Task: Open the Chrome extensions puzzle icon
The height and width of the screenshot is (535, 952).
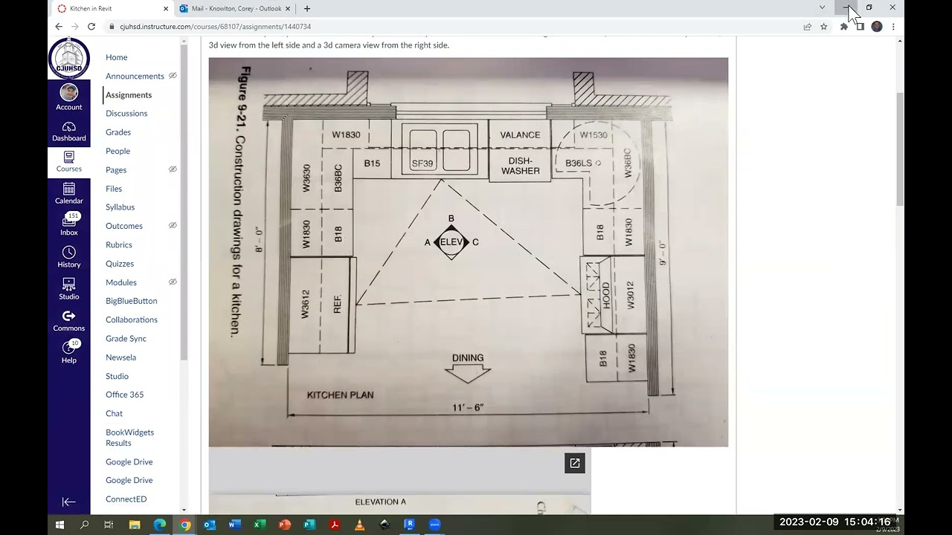Action: pyautogui.click(x=844, y=27)
